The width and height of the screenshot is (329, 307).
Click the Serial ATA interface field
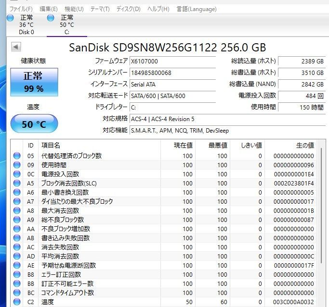[x=172, y=85]
